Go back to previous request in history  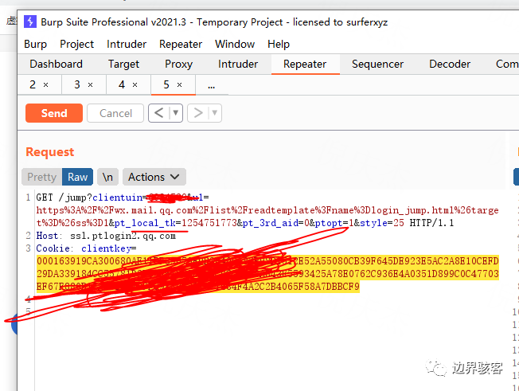(159, 113)
